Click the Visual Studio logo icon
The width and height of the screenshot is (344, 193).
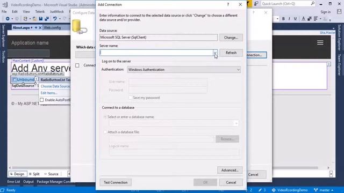click(x=5, y=4)
